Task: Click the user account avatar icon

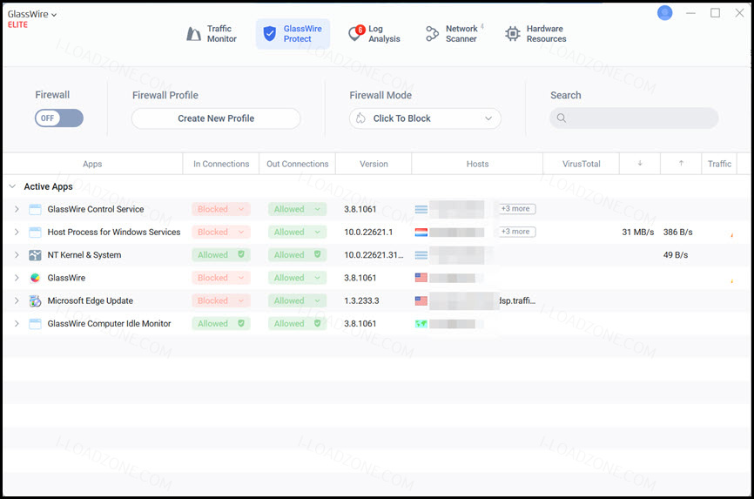Action: pyautogui.click(x=664, y=13)
